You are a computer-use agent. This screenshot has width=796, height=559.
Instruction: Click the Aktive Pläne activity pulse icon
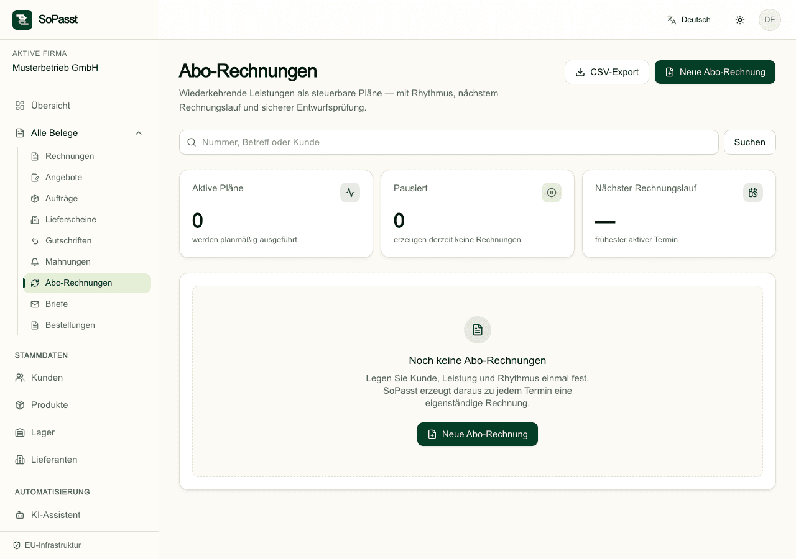[x=350, y=193]
